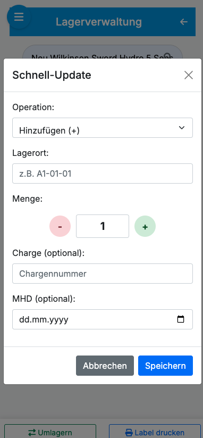Image resolution: width=203 pixels, height=438 pixels.
Task: Focus the Chargennummer input field
Action: pos(103,274)
